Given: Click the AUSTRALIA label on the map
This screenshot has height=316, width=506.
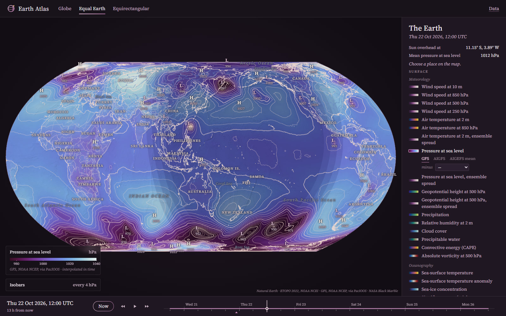Looking at the screenshot, I should (200, 191).
